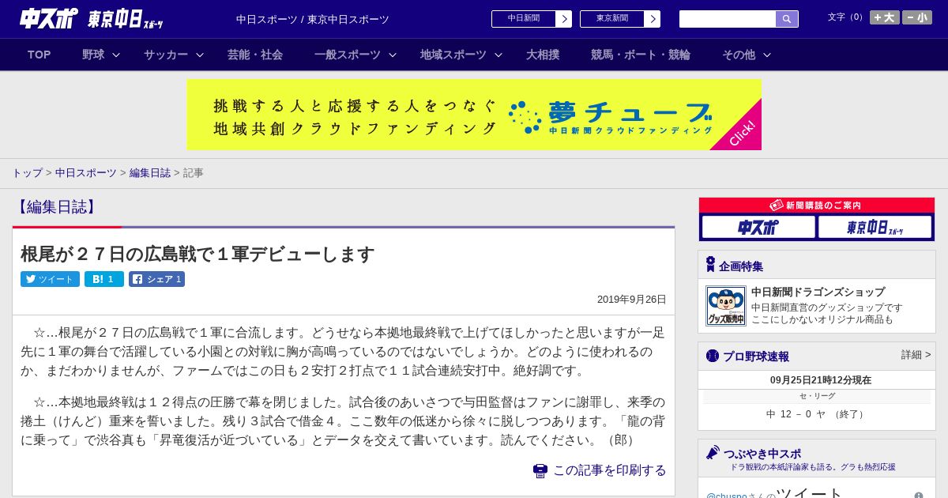Click the arrow beside 東京新聞
The image size is (948, 498).
click(653, 19)
